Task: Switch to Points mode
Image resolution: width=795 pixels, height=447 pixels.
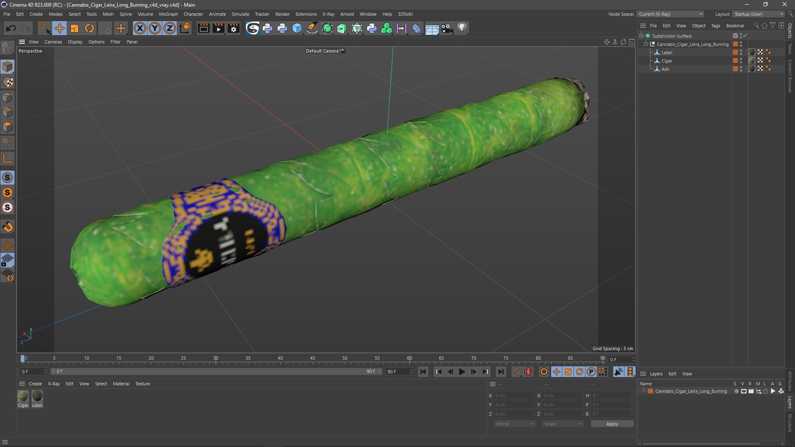Action: click(7, 97)
